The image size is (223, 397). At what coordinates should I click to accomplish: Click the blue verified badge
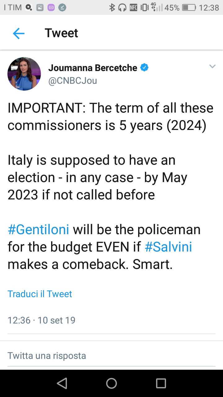click(144, 67)
